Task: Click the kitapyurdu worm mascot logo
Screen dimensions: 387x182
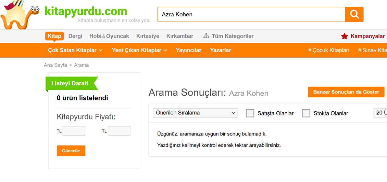Action: (20, 14)
